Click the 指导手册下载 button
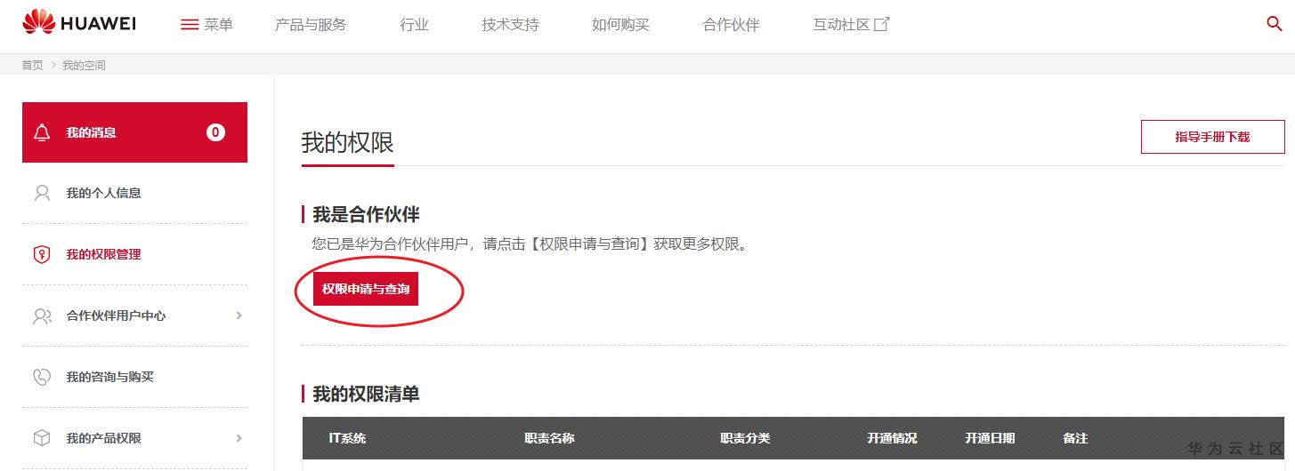 tap(1212, 137)
